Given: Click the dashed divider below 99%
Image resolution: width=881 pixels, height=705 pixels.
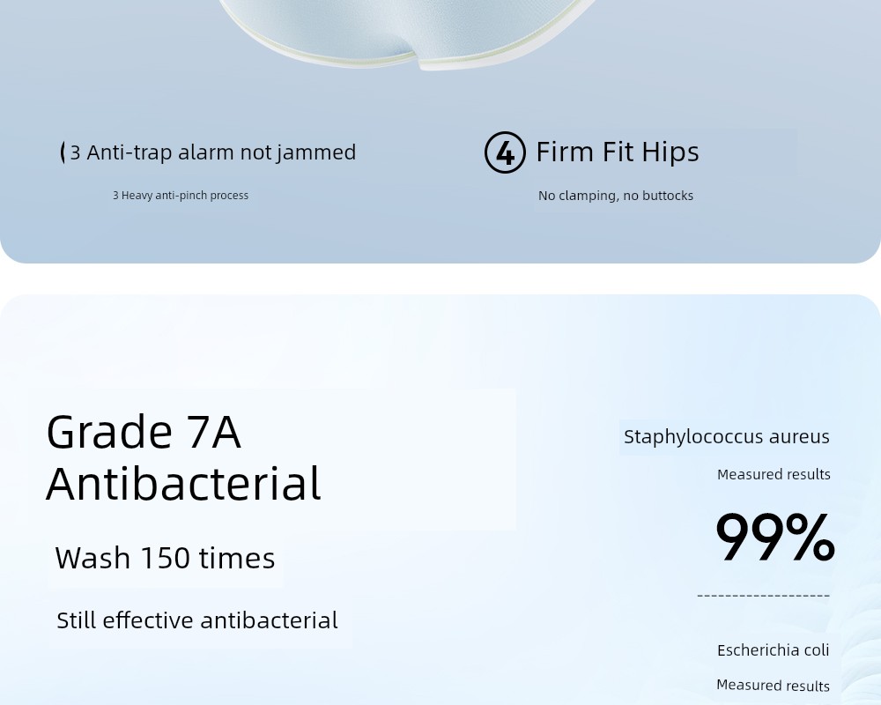Looking at the screenshot, I should pos(764,596).
